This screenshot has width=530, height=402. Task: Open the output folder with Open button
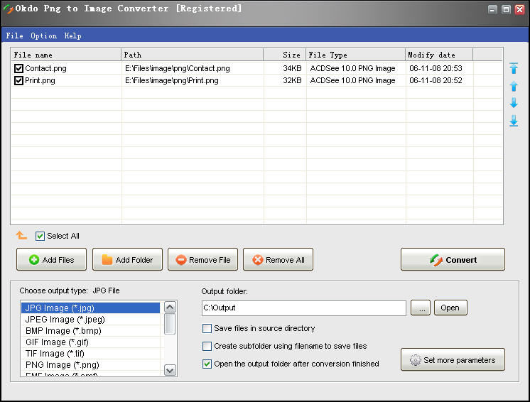coord(450,308)
